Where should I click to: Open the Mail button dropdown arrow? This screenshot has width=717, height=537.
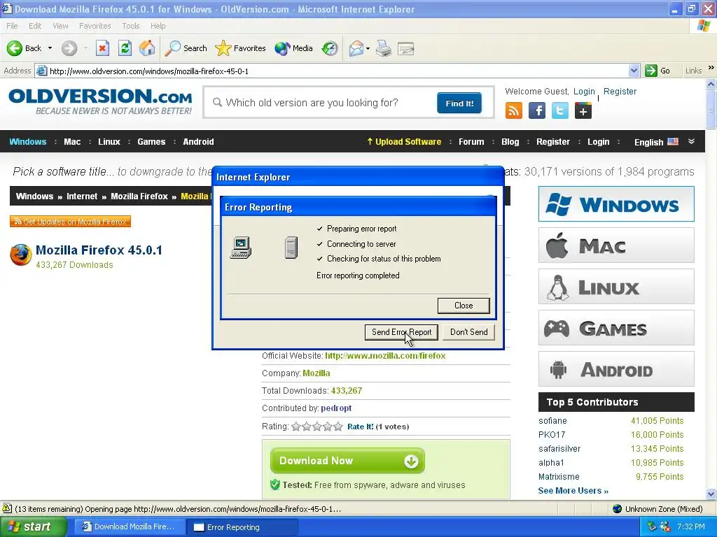(368, 48)
